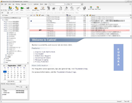Viewport: 132px width, 103px height.
Task: Click the green Back arrow icon
Action: (x=22, y=8)
